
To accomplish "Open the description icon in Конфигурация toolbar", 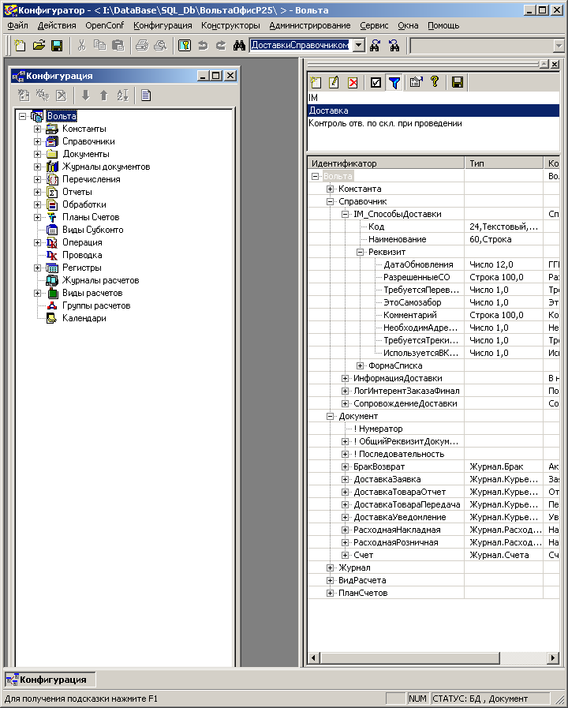I will point(146,96).
